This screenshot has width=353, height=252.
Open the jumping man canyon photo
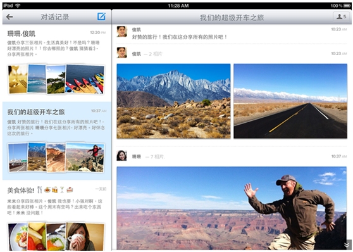232,208
